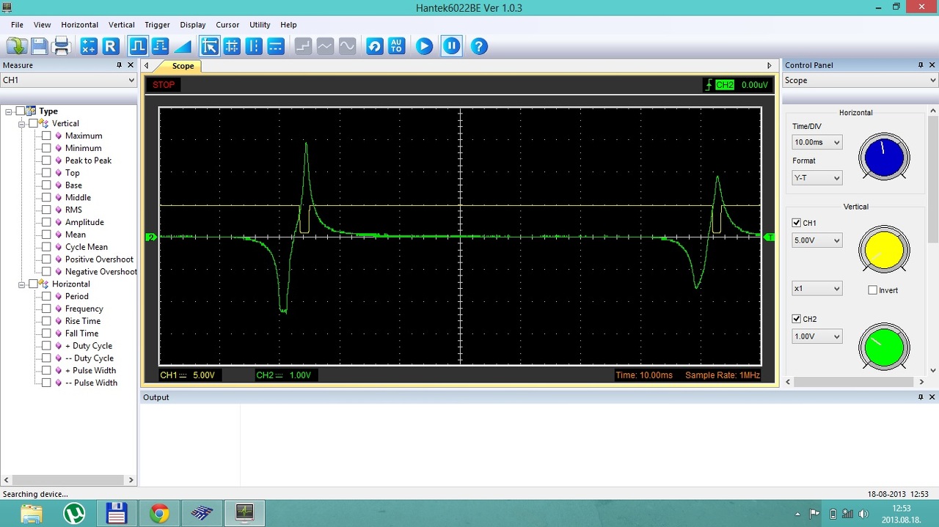Viewport: 939px width, 527px height.
Task: Uncheck the CH2 channel checkbox
Action: (x=797, y=319)
